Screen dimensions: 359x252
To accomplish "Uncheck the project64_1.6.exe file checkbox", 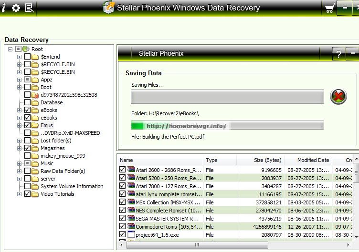I will click(x=123, y=234).
